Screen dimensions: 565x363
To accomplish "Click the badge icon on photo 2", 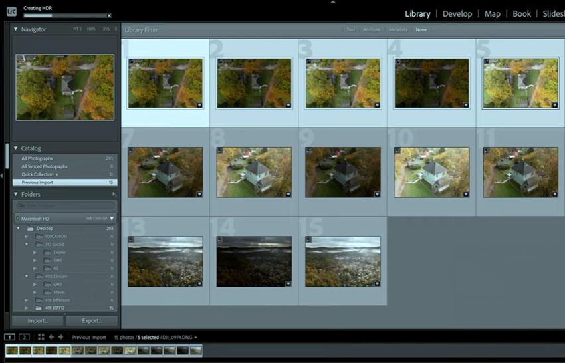I will [x=288, y=105].
